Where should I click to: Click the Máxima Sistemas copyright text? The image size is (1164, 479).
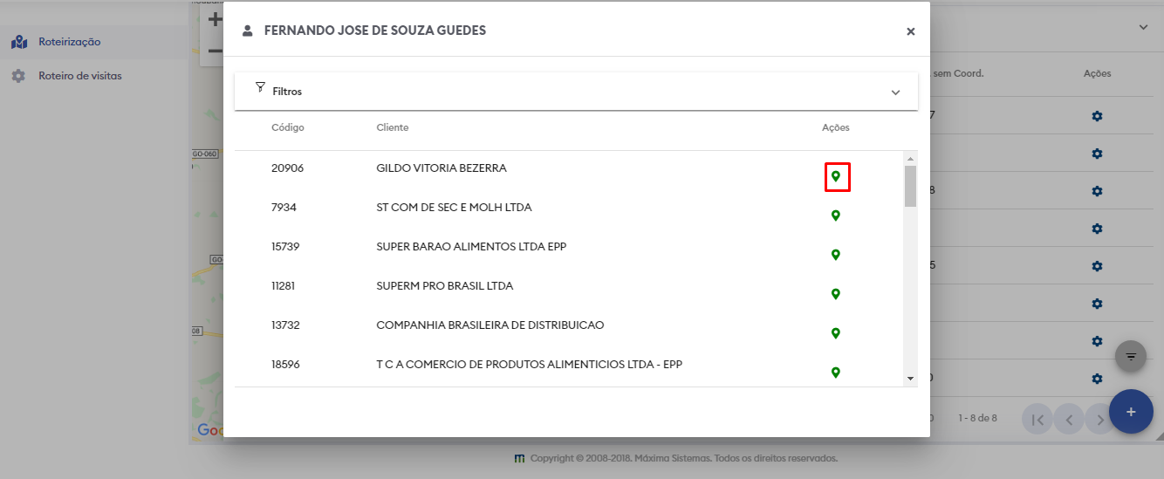click(x=684, y=458)
